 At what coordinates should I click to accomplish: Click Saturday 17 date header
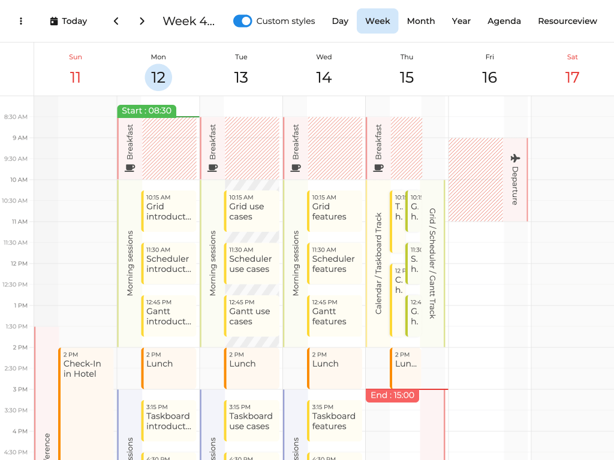coord(572,77)
